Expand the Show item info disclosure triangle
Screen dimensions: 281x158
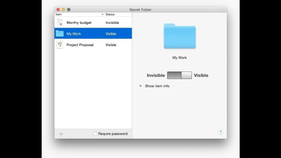point(141,86)
